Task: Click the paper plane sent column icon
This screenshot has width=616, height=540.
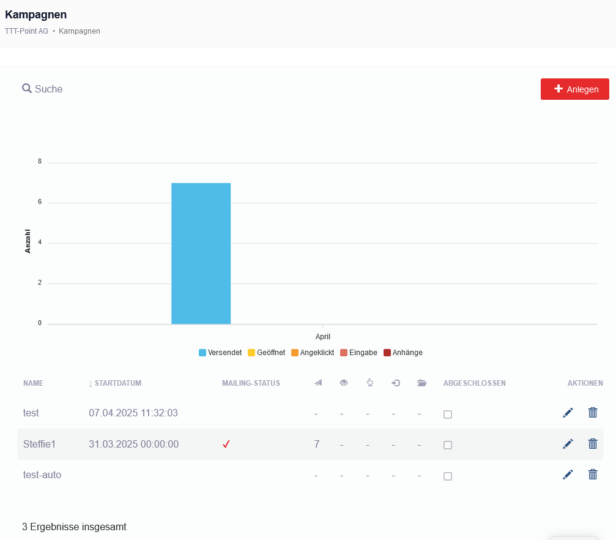Action: click(317, 383)
